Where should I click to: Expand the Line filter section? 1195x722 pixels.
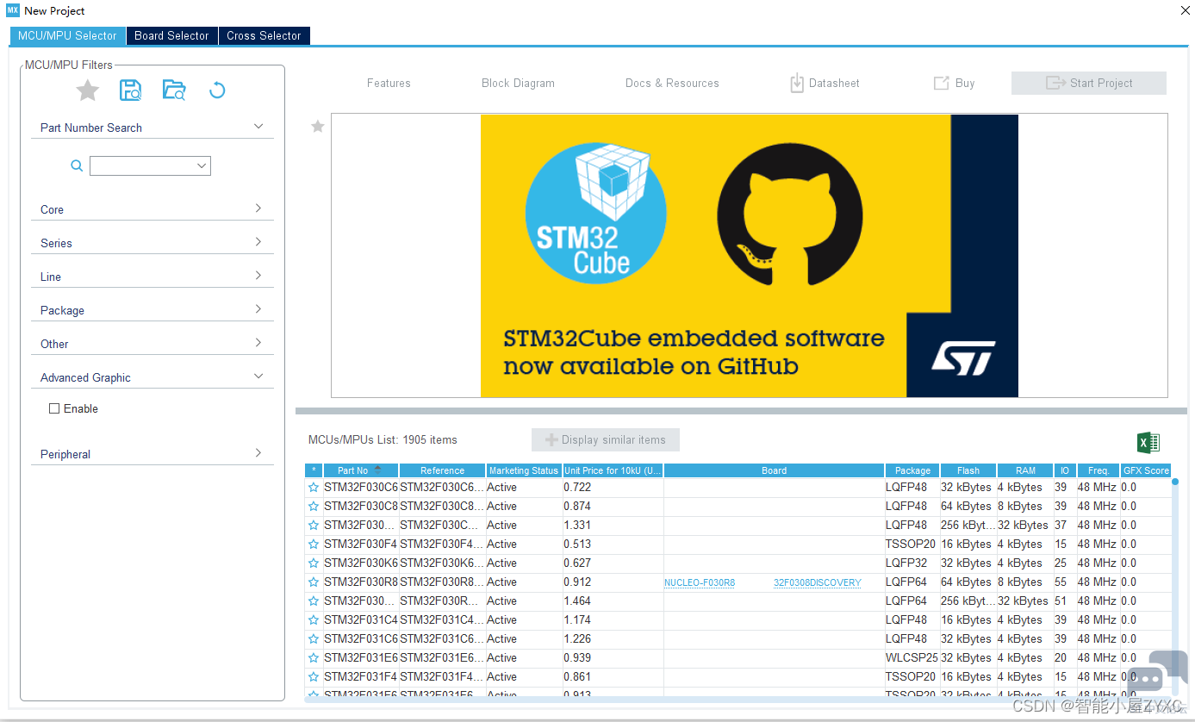(258, 276)
